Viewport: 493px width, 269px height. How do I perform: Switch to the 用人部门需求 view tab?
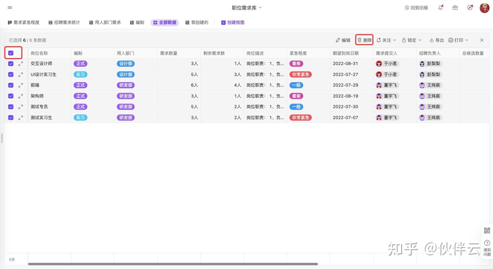point(105,23)
